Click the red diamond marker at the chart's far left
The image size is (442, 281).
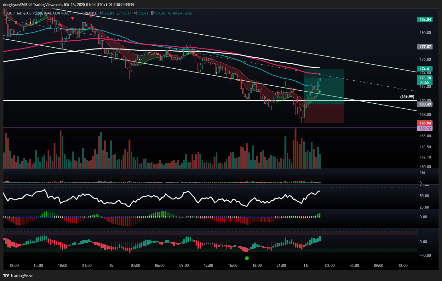pos(16,23)
